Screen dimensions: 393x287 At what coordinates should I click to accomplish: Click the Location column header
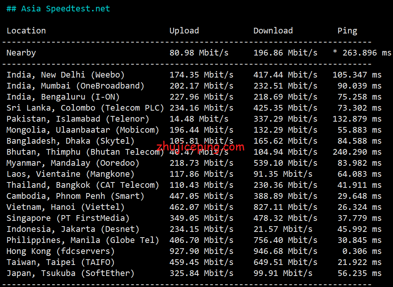(26, 31)
